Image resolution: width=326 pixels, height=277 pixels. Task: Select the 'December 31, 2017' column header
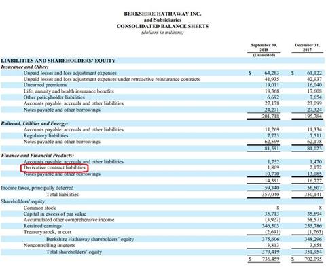click(x=307, y=47)
